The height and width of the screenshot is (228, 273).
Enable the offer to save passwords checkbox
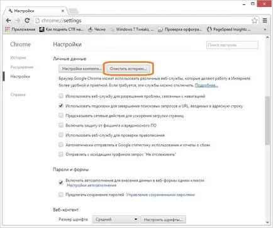[x=61, y=195]
